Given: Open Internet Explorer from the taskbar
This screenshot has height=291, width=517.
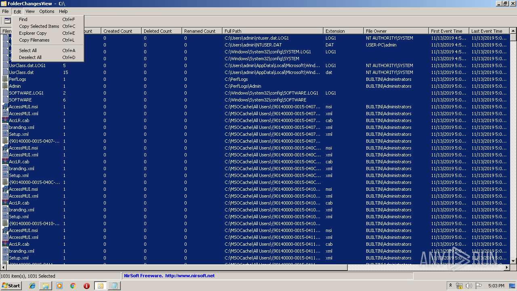Looking at the screenshot, I should click(32, 286).
